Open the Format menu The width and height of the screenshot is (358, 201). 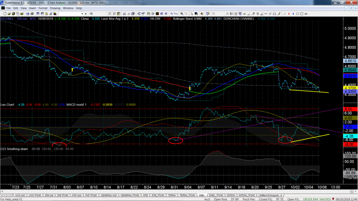coord(43,8)
